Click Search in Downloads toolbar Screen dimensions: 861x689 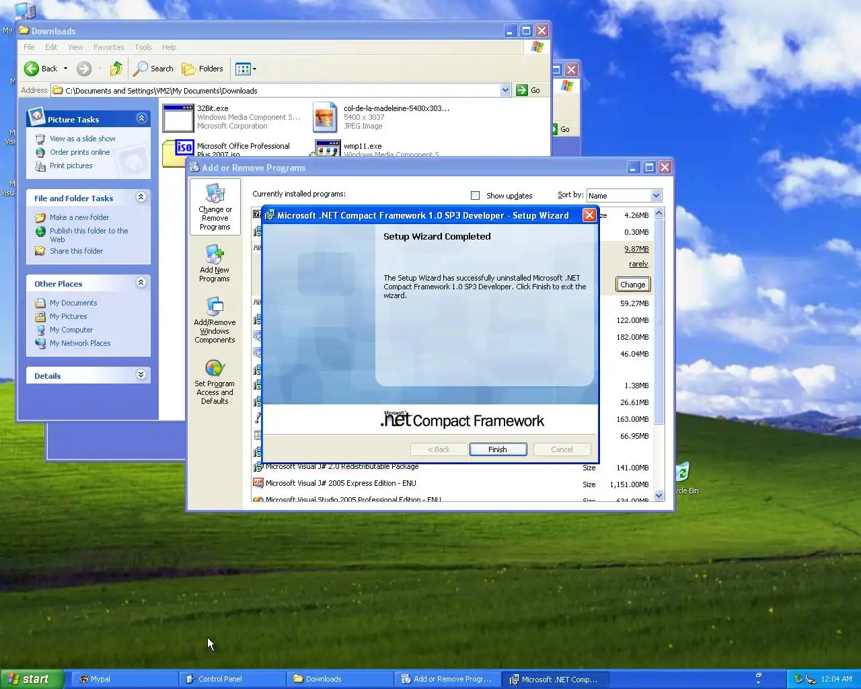[153, 69]
